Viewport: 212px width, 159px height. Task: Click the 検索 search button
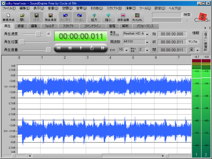pyautogui.click(x=187, y=15)
